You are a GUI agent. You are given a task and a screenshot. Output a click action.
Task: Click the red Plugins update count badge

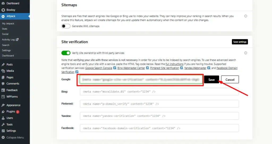(x=18, y=112)
